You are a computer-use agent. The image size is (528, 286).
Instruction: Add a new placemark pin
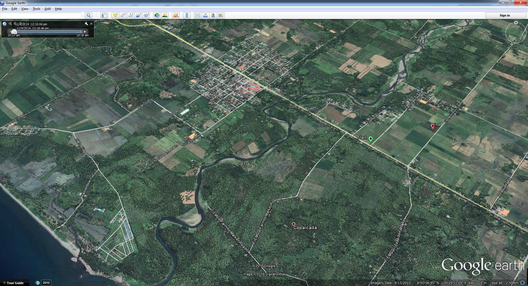(x=115, y=15)
